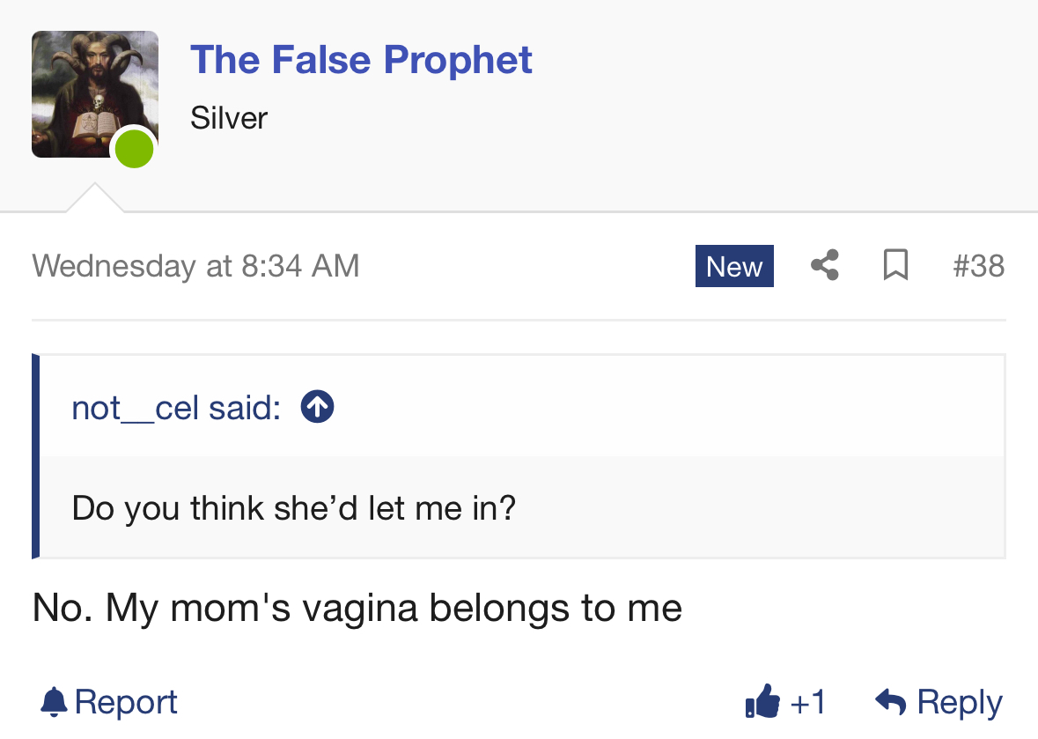The height and width of the screenshot is (739, 1038).
Task: Bookmark this post
Action: [895, 265]
